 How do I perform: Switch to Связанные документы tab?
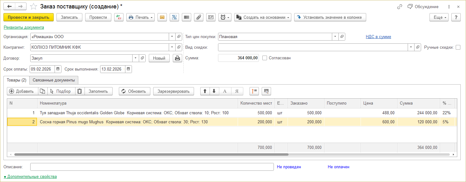point(54,80)
